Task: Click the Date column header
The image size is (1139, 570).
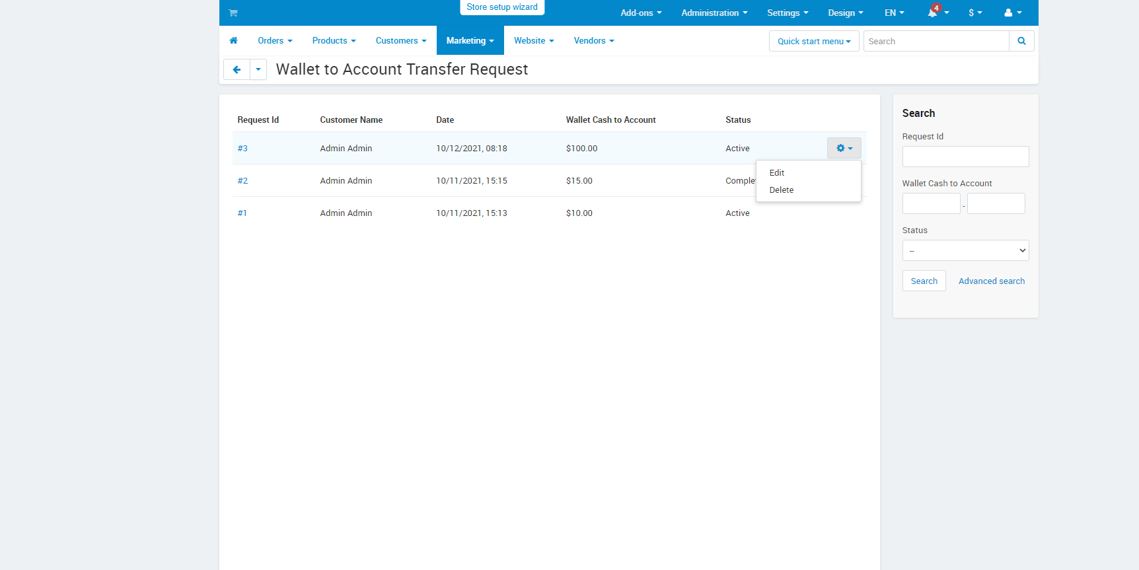Action: click(x=445, y=120)
